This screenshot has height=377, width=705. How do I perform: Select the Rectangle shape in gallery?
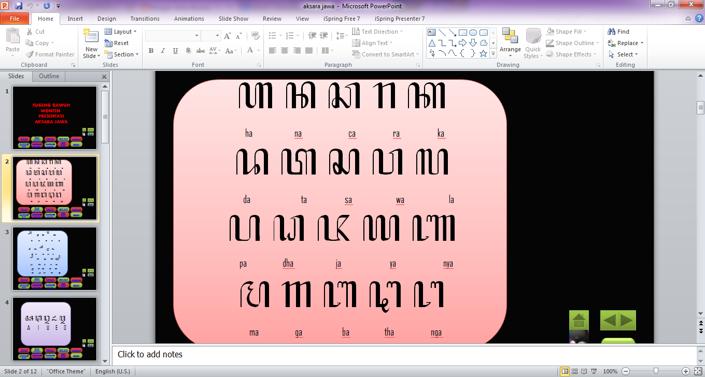[462, 32]
